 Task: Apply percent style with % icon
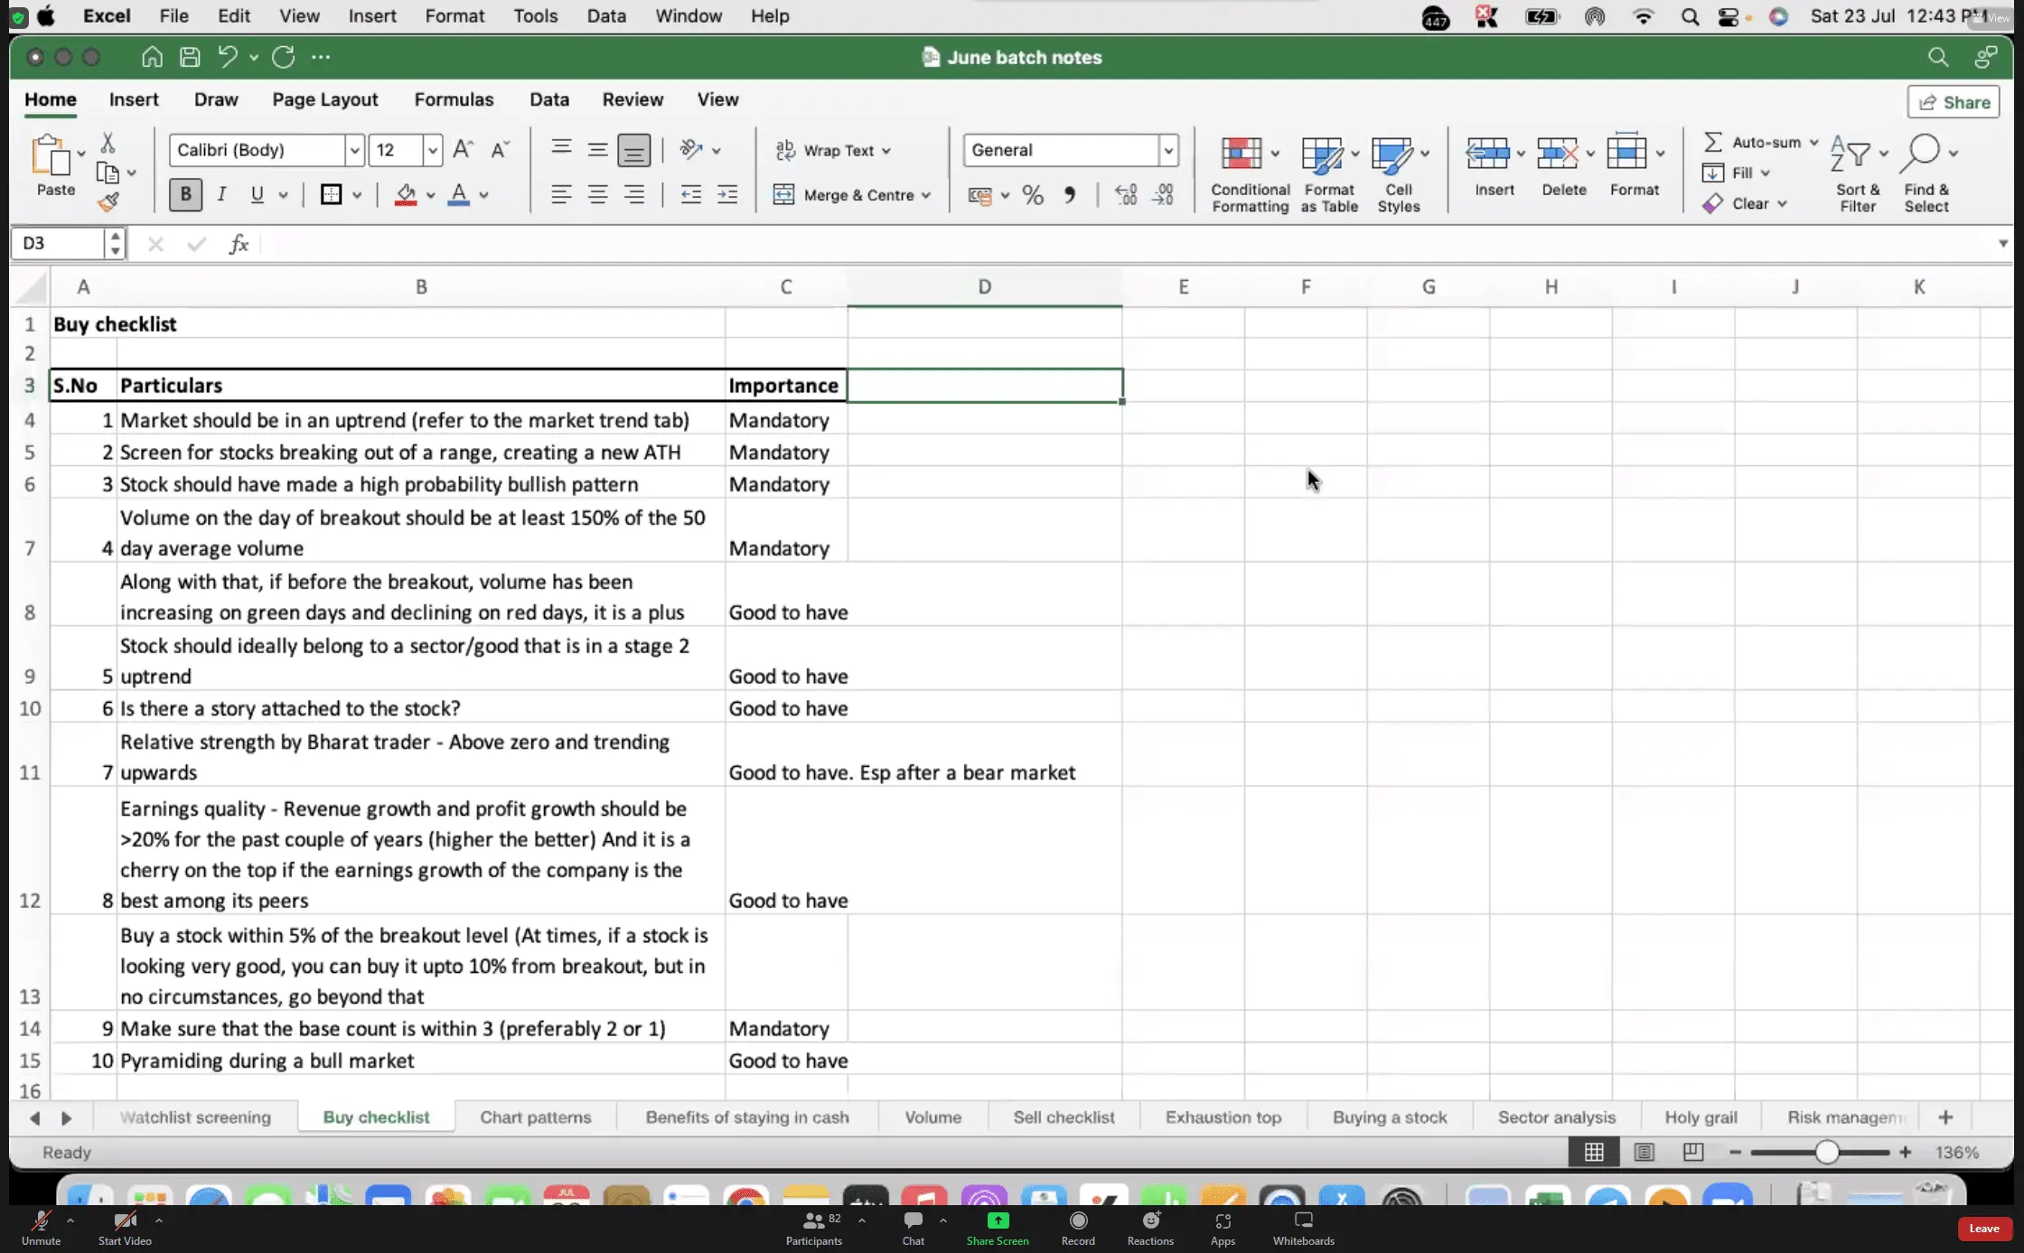point(1033,195)
